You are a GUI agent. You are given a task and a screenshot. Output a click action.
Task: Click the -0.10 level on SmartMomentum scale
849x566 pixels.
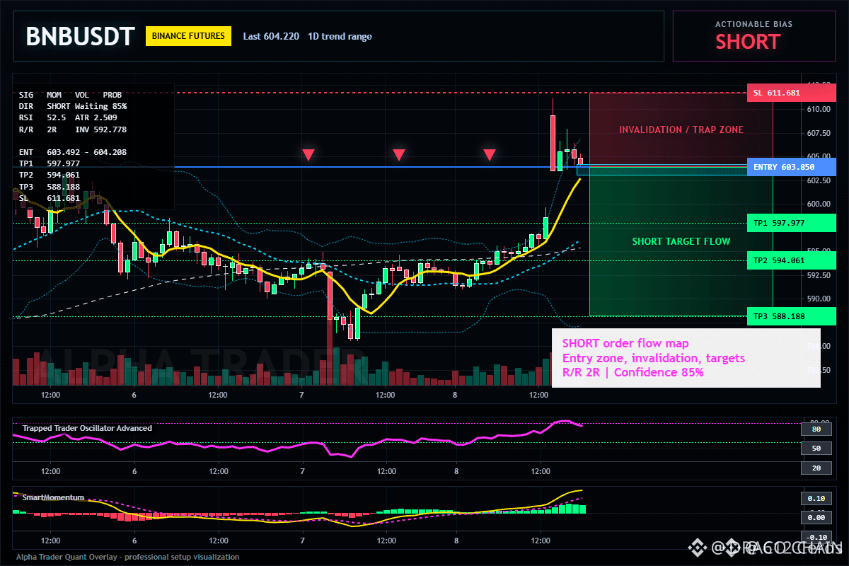click(x=816, y=537)
